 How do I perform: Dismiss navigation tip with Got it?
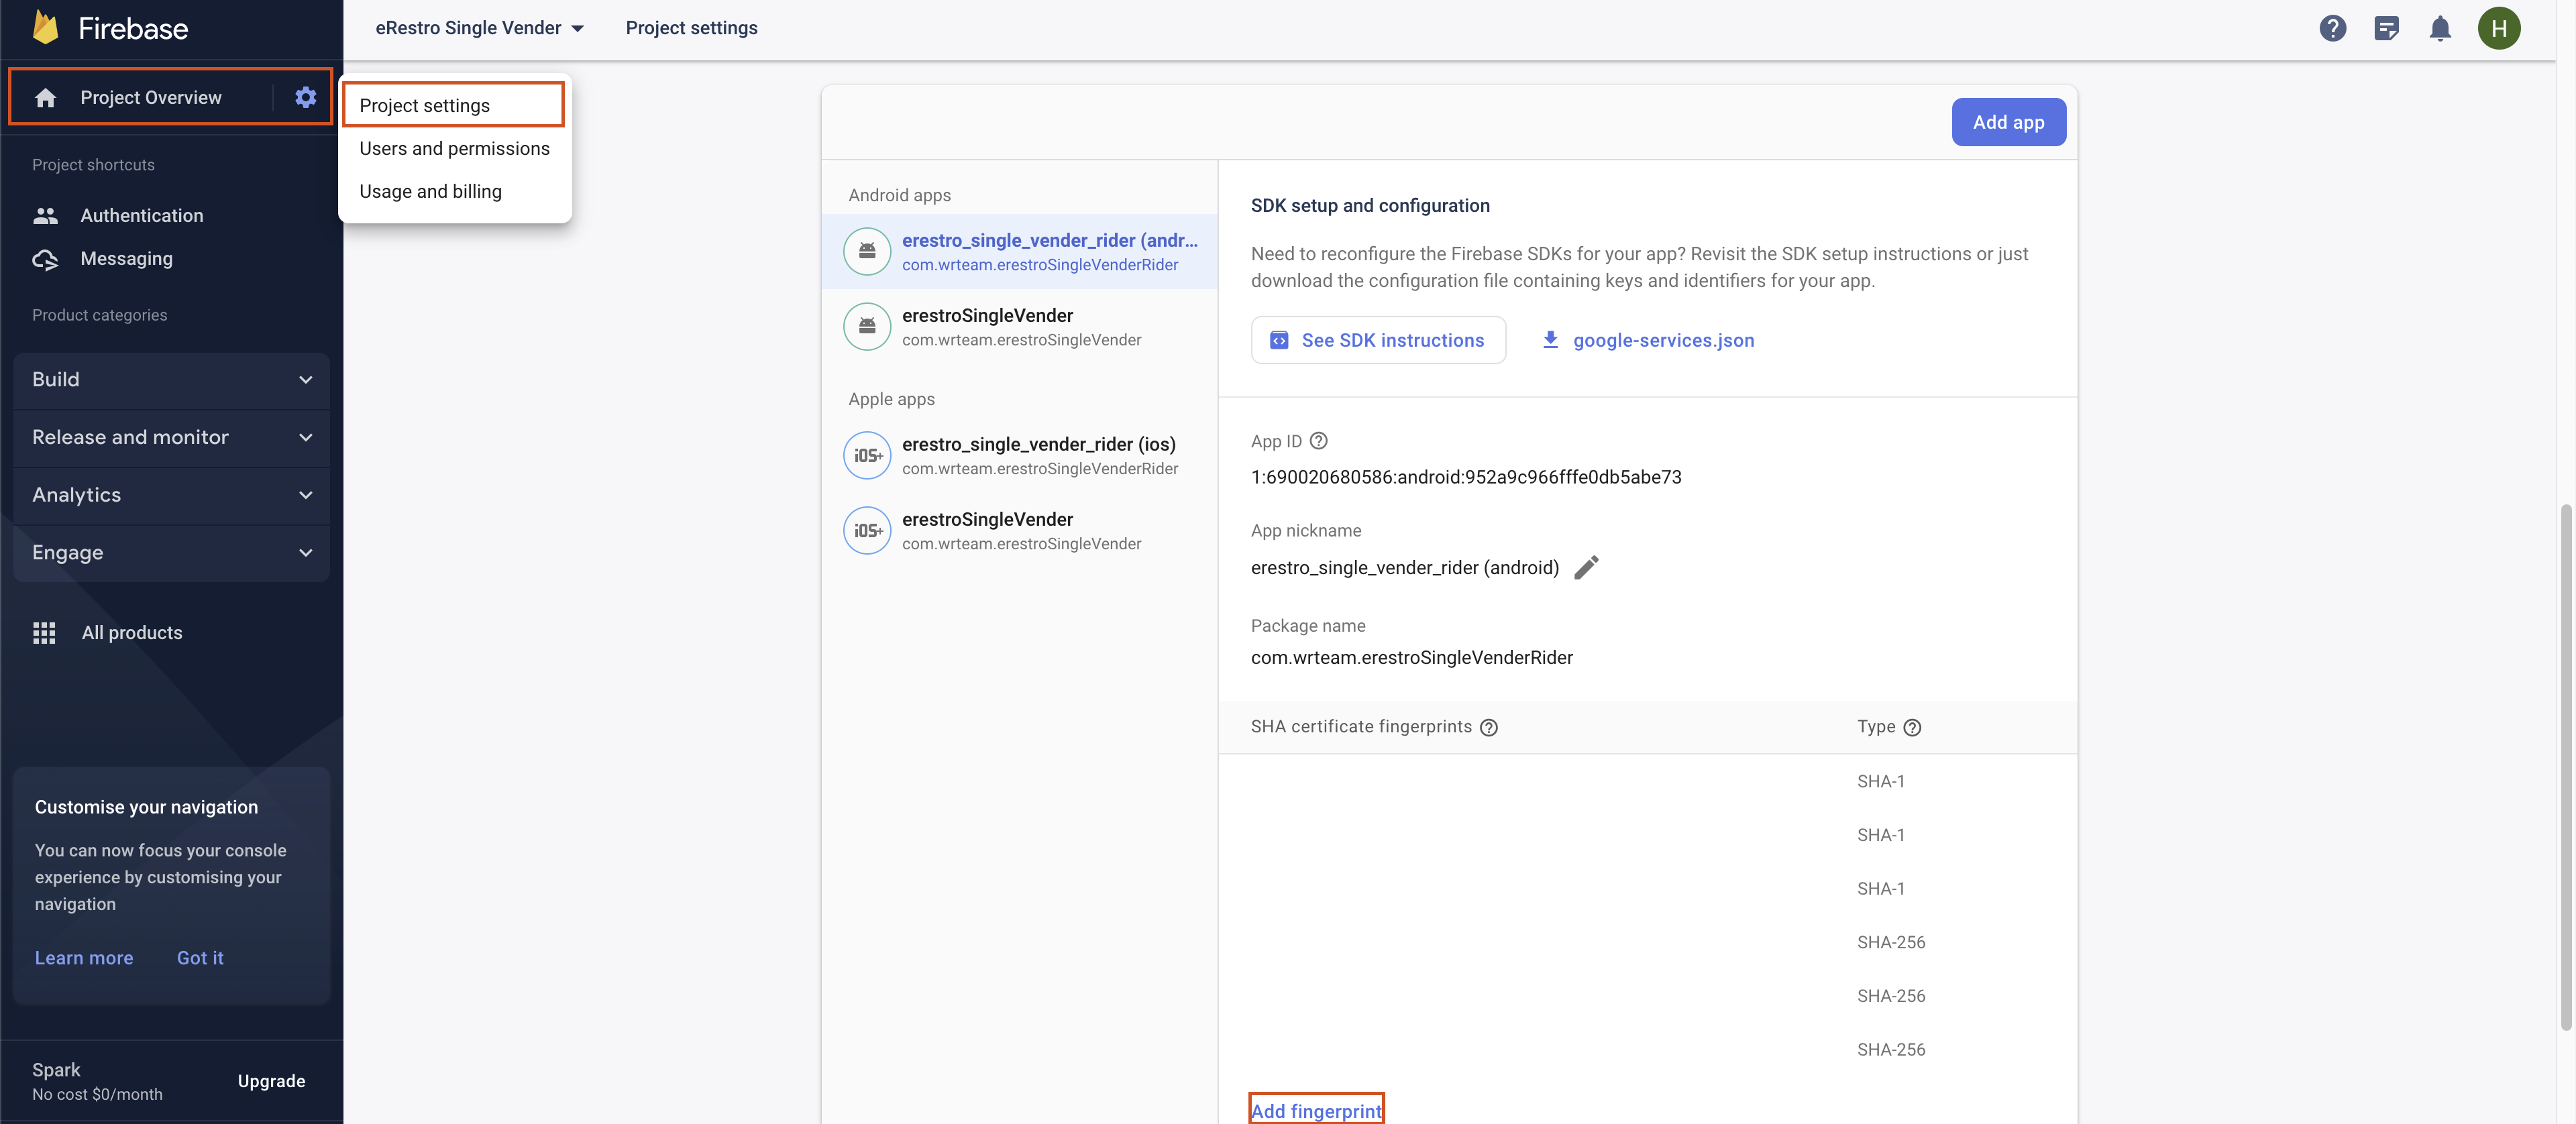[x=200, y=958]
